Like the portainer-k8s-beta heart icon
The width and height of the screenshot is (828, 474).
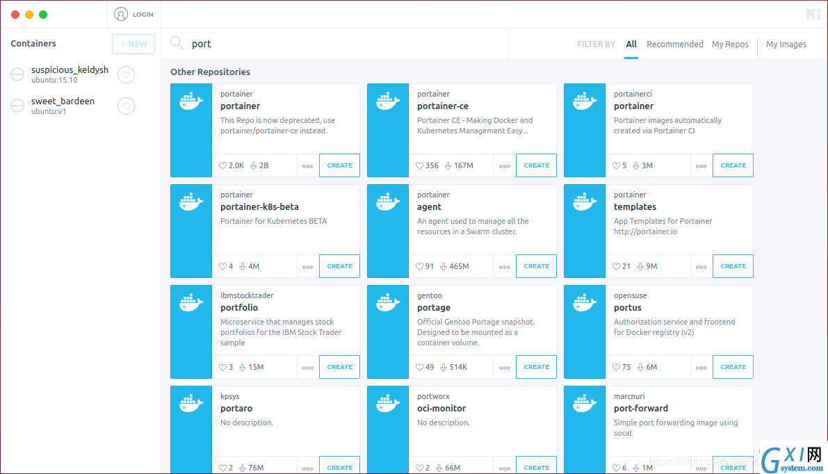click(x=223, y=267)
